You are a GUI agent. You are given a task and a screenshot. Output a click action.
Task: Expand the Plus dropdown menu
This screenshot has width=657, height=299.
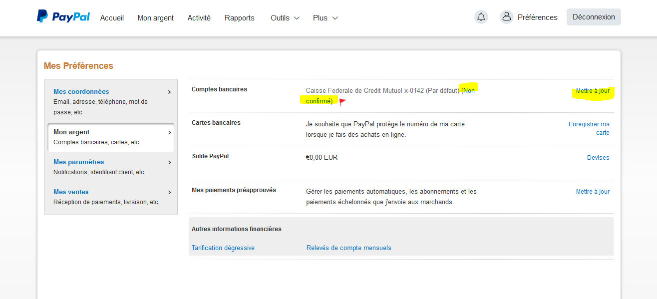(326, 18)
